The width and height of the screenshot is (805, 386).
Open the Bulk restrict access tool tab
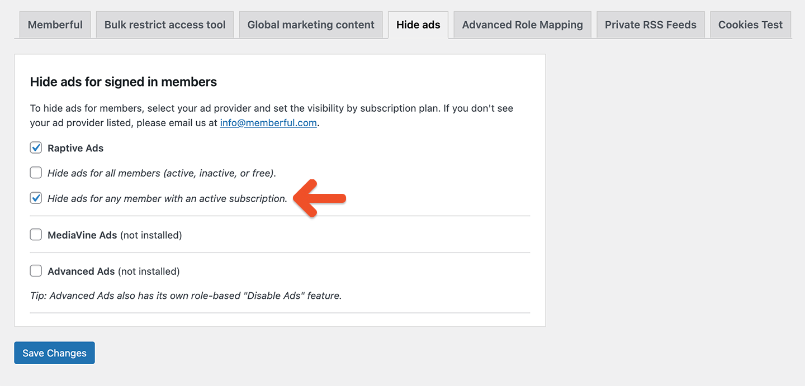point(164,25)
